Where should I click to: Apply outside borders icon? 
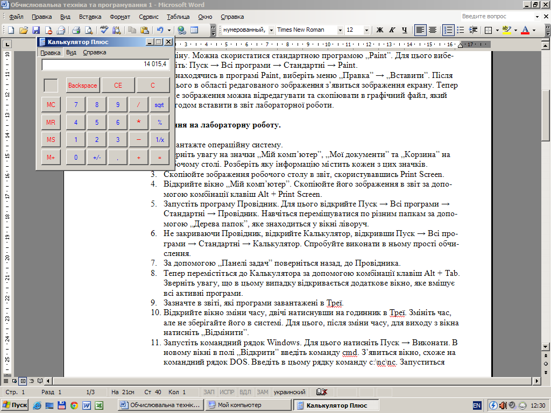[488, 30]
